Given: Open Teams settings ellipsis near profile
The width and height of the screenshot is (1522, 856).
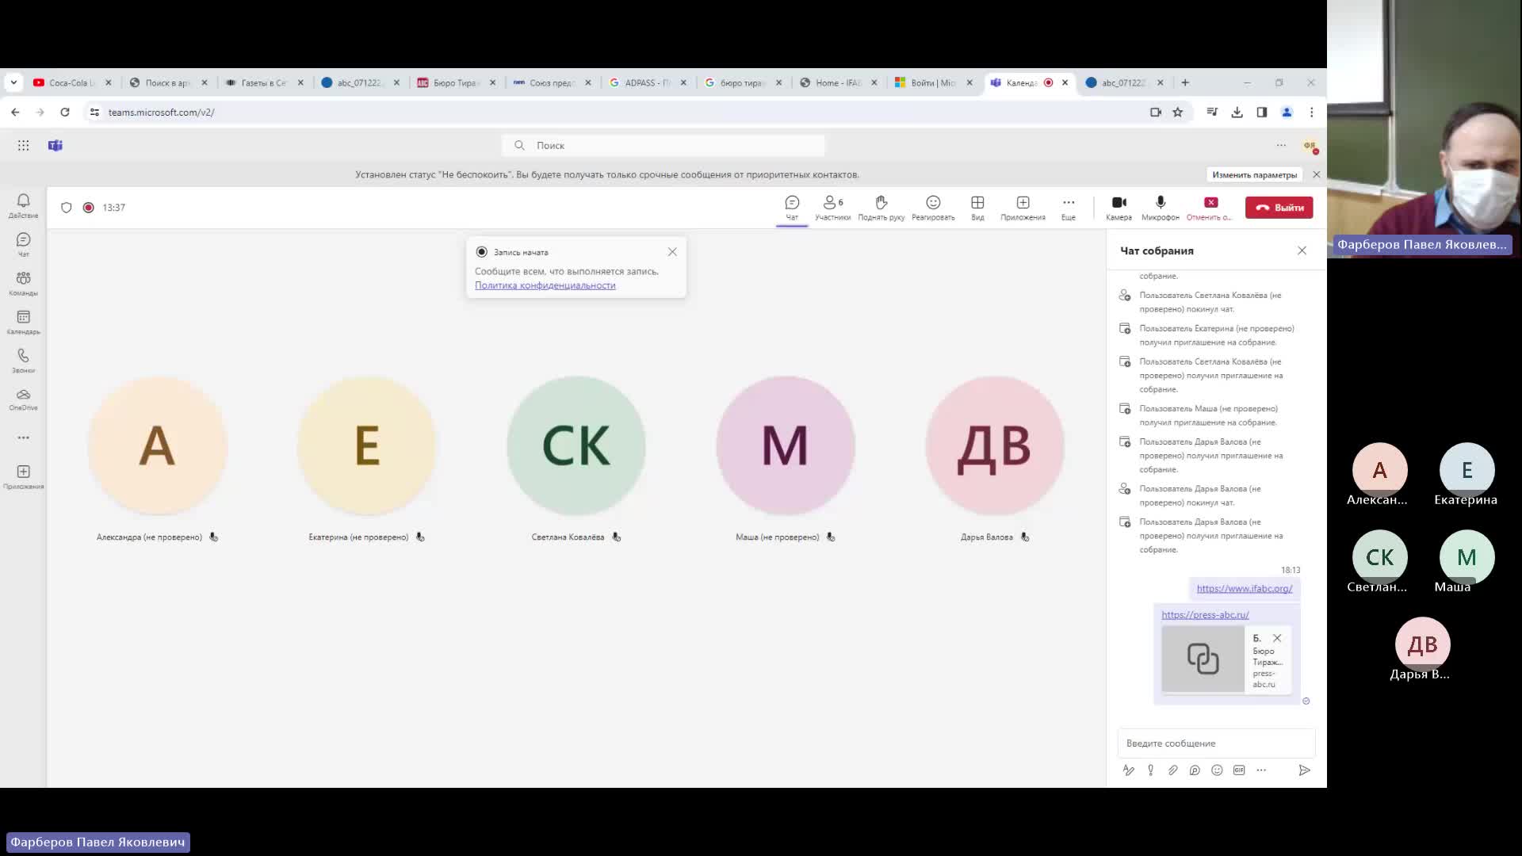Looking at the screenshot, I should 1281,145.
